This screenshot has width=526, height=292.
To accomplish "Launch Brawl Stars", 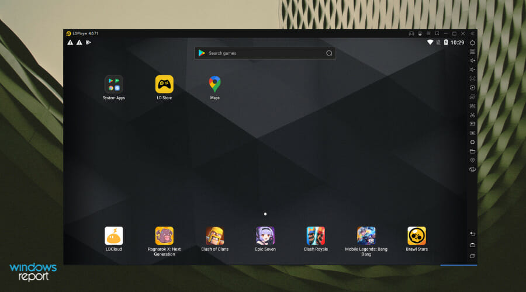I will pyautogui.click(x=417, y=239).
